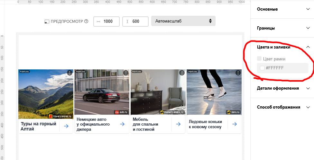Expand the Детали оформления section
This screenshot has width=314, height=160.
pos(282,88)
